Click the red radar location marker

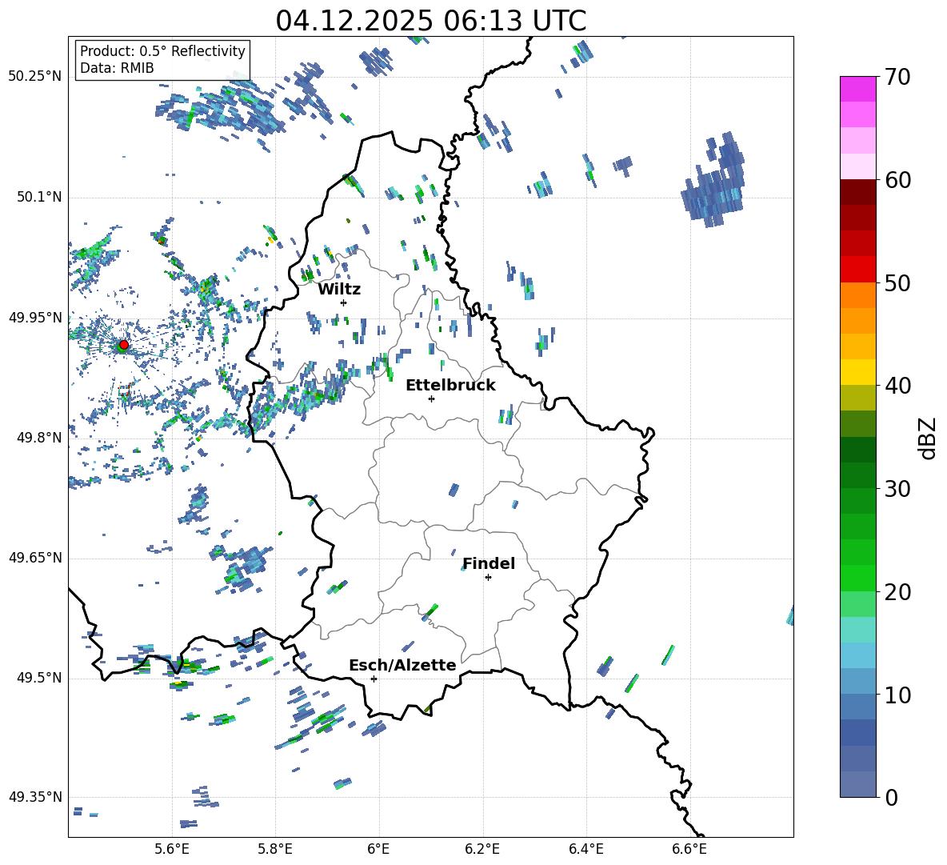click(123, 345)
